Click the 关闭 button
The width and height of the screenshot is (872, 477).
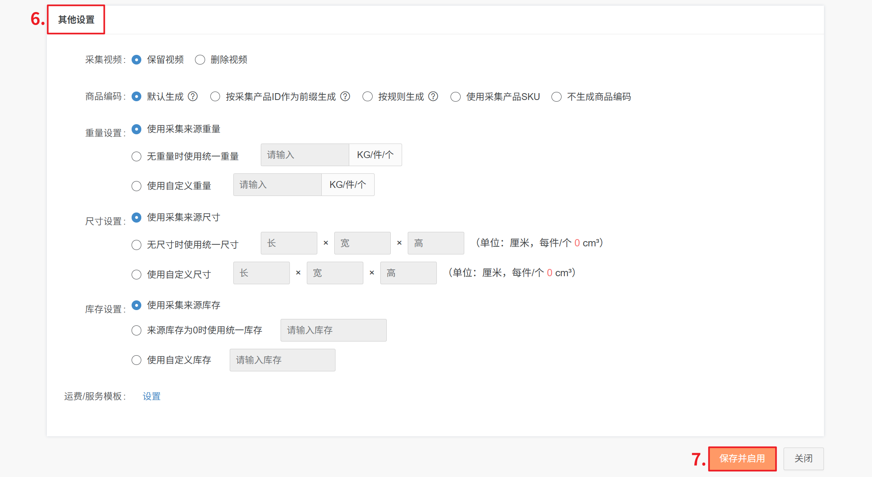(x=803, y=458)
